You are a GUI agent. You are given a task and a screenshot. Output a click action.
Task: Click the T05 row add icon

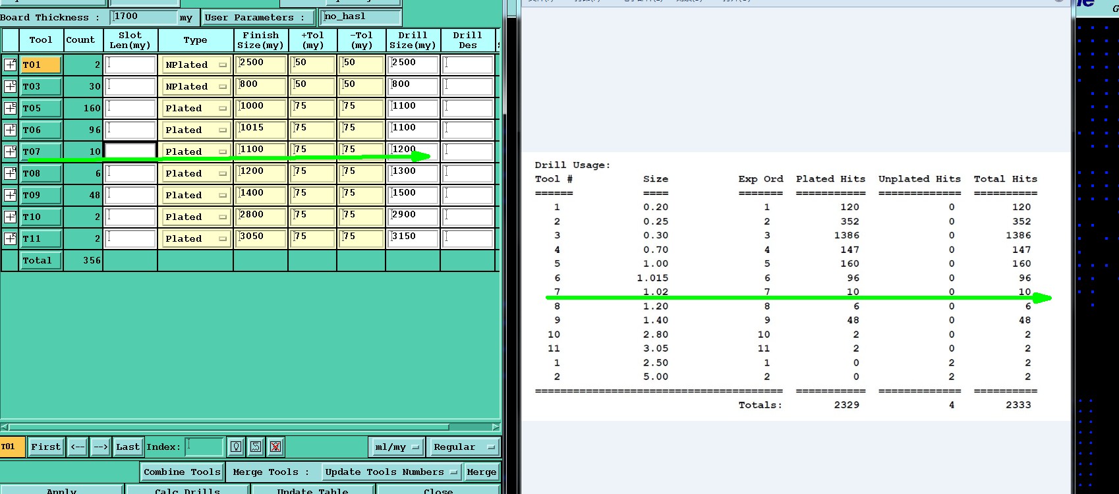point(10,108)
